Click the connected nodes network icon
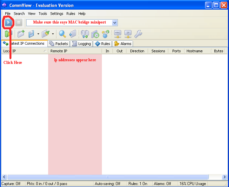 [x=106, y=34]
